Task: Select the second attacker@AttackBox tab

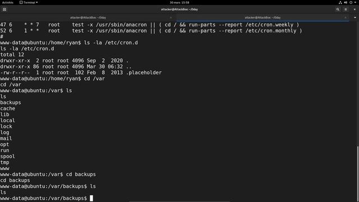Action: pos(263,17)
